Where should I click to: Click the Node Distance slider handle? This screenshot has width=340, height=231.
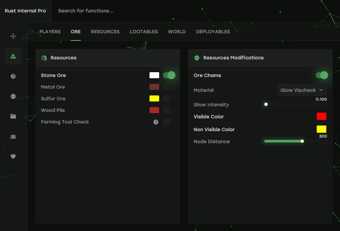pos(302,141)
